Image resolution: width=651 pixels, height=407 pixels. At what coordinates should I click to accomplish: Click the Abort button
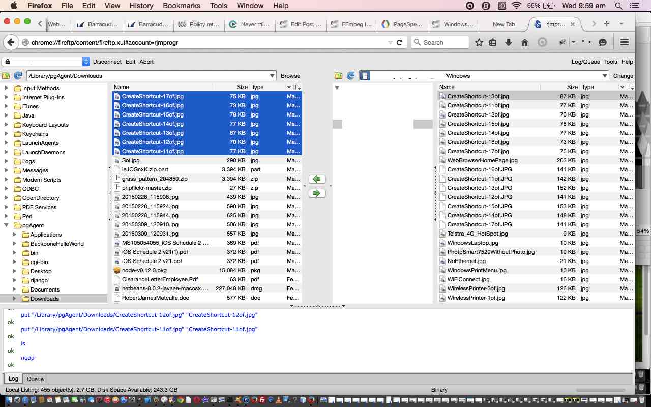point(146,62)
